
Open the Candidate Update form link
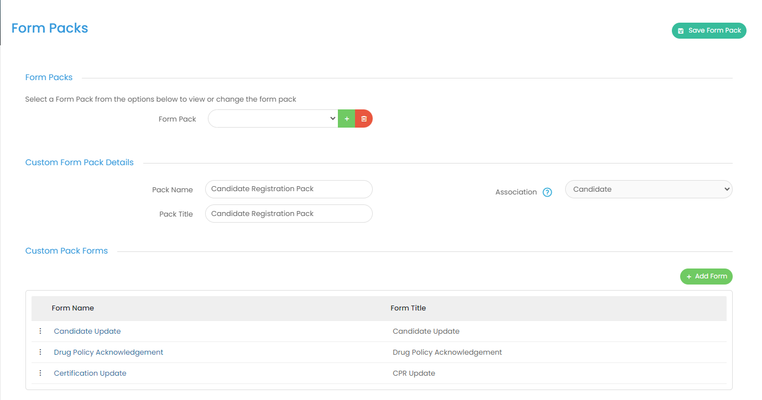click(87, 331)
